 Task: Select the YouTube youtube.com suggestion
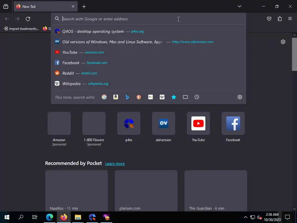pos(148,52)
